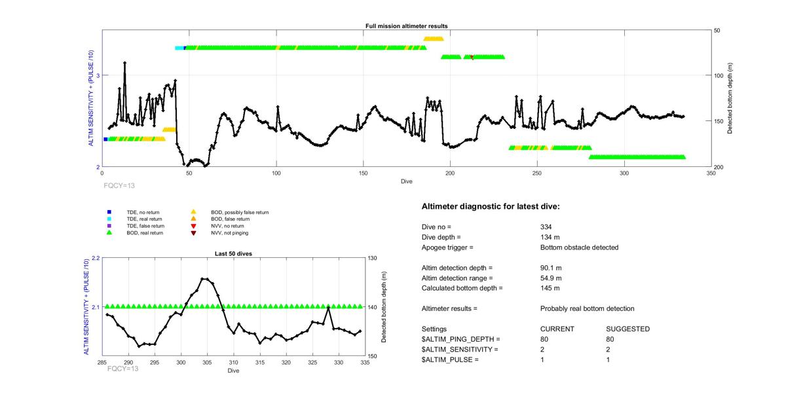Click the '90.1 m' detection depth value
Image resolution: width=786 pixels, height=400 pixels.
point(551,268)
